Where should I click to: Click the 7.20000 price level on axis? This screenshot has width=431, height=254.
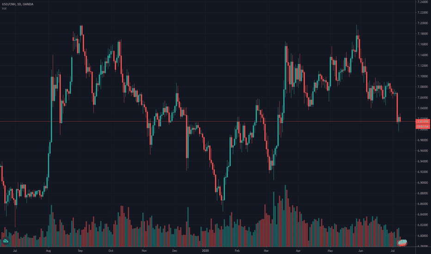click(422, 23)
